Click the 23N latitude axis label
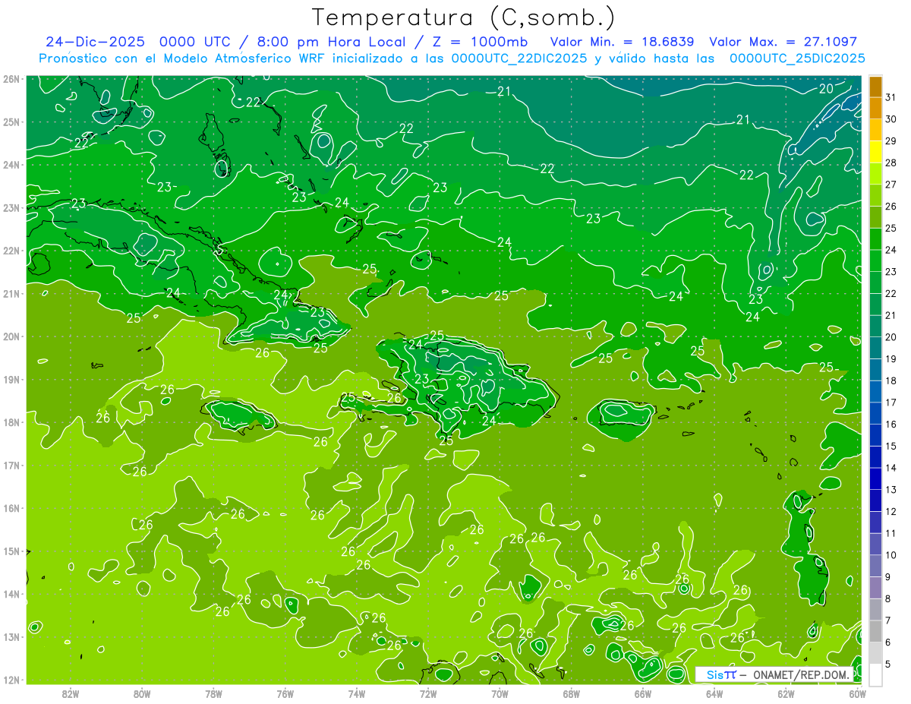Viewport: 911px width, 704px height. (x=11, y=207)
